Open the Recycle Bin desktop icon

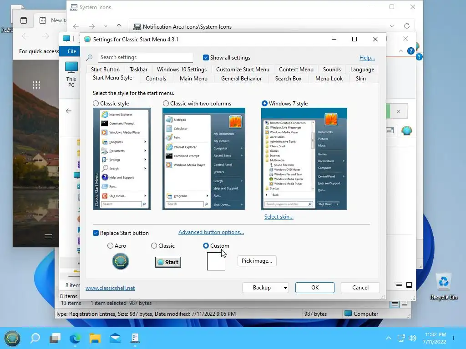443,287
